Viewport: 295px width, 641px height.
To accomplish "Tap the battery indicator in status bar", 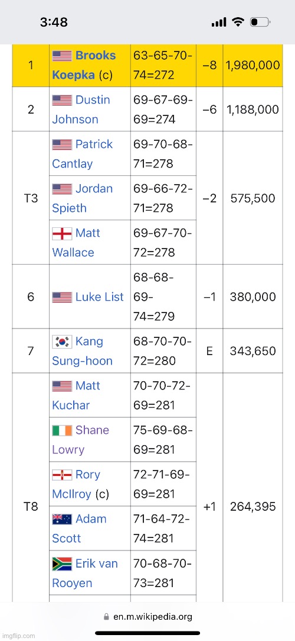I will (260, 22).
